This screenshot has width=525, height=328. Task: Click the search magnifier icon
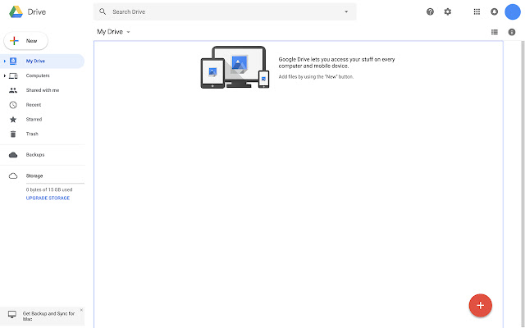[103, 11]
